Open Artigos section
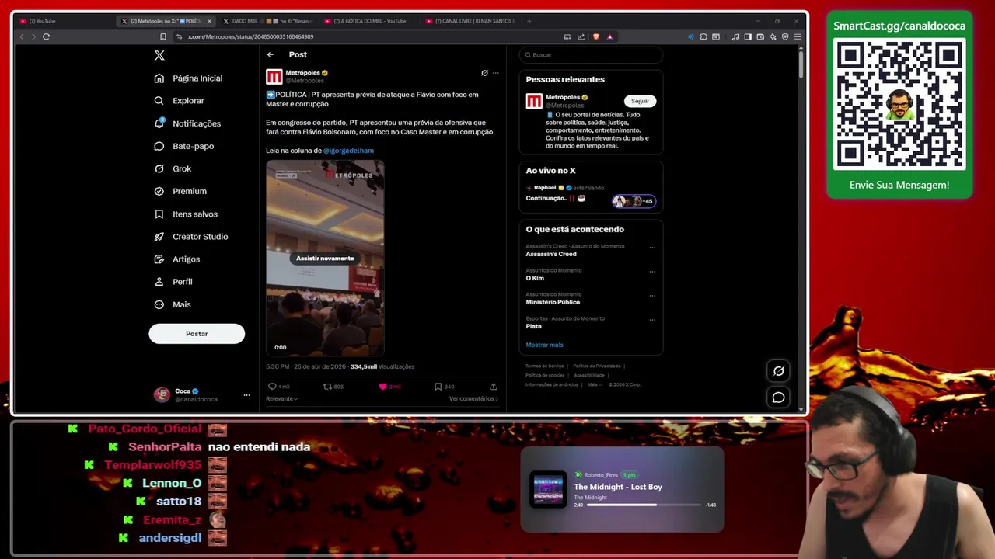Image resolution: width=995 pixels, height=559 pixels. [177, 259]
